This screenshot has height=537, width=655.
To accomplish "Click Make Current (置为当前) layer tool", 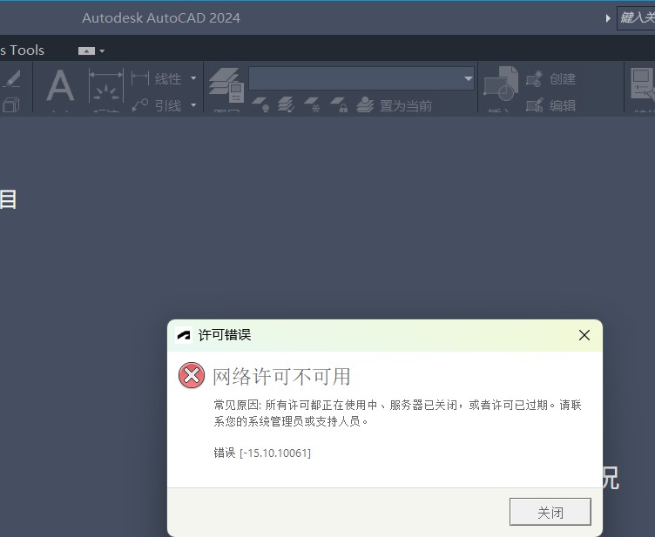I will click(x=394, y=105).
